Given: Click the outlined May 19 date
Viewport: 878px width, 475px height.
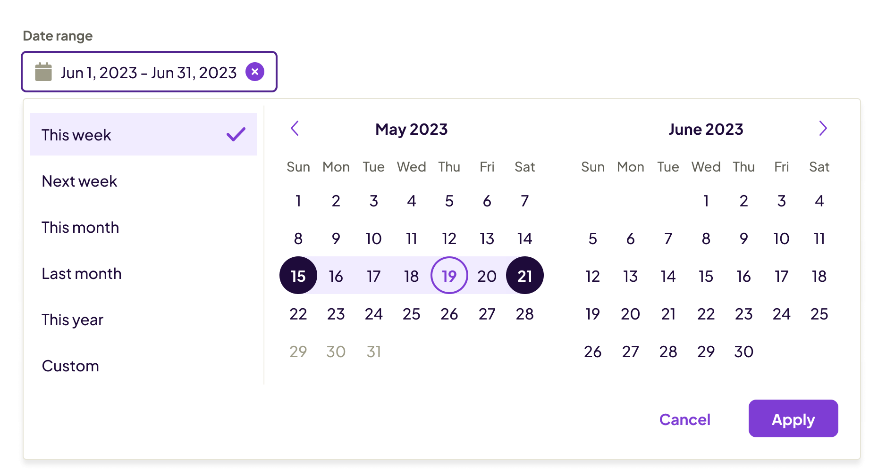Looking at the screenshot, I should (449, 276).
